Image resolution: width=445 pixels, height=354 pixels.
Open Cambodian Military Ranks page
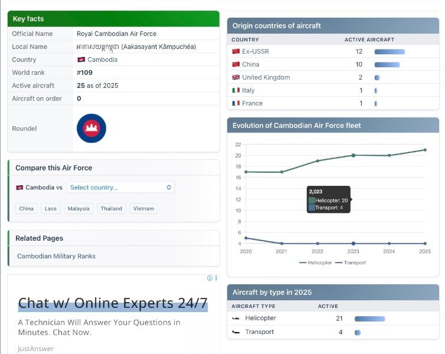point(56,256)
